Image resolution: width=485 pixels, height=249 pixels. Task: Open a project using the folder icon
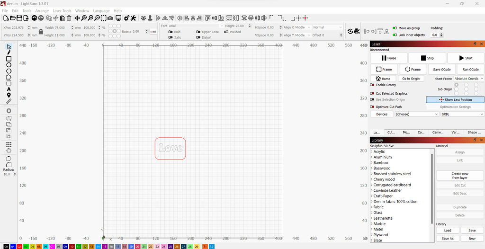coord(13,18)
